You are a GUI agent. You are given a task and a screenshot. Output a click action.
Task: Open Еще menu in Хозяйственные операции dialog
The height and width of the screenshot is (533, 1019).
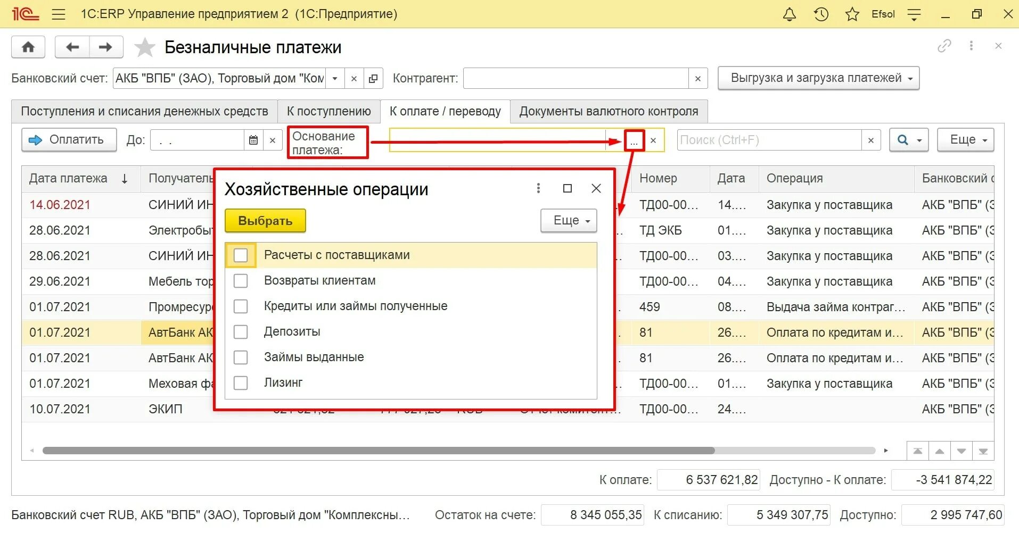pos(569,221)
